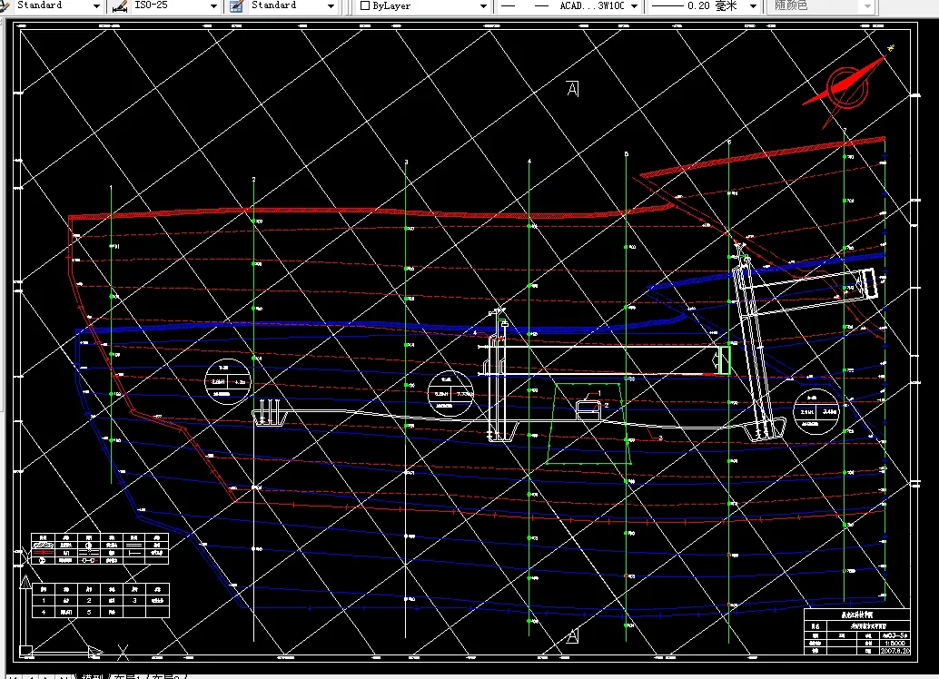Screen dimensions: 939x679
Task: Open the Standard text style dropdown
Action: coord(96,6)
